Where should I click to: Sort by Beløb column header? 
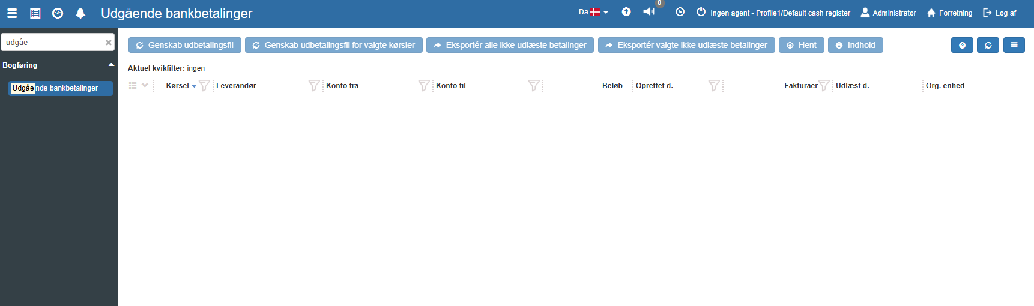point(612,86)
